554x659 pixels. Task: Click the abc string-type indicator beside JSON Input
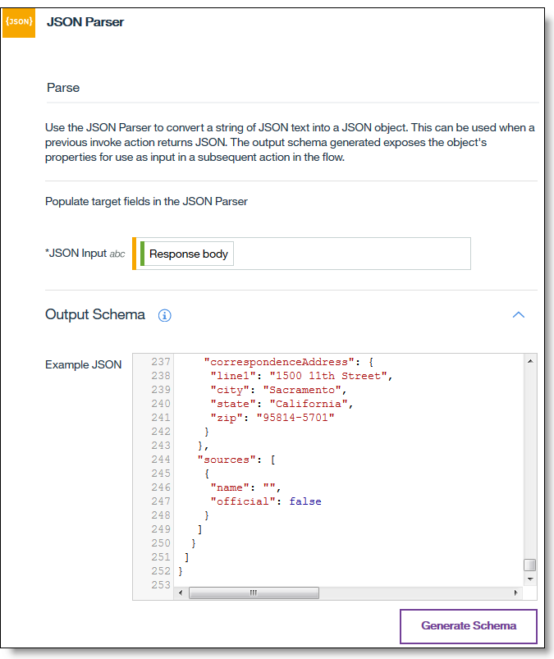(119, 254)
